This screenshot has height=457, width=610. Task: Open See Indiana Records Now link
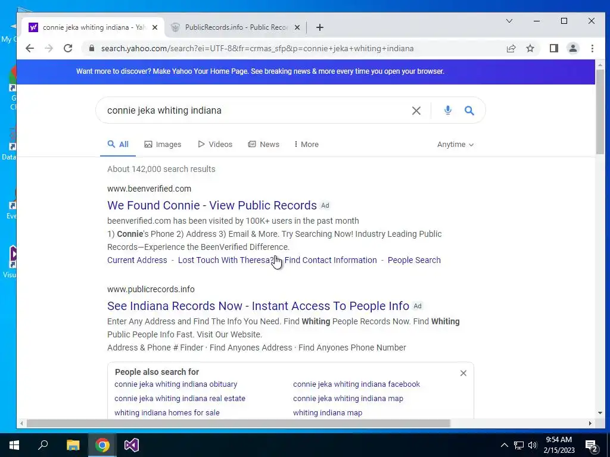(258, 306)
